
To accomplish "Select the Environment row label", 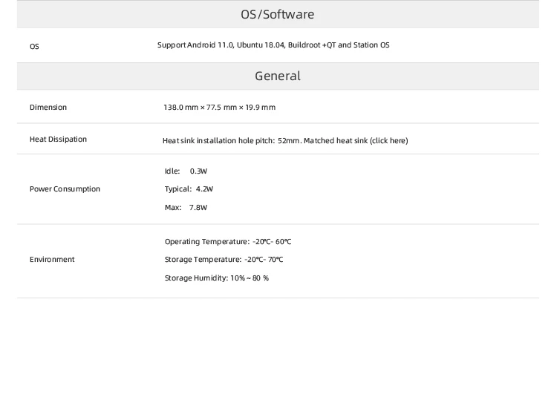I will (52, 260).
